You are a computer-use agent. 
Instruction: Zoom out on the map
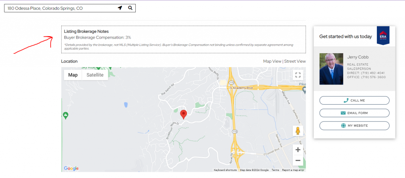pyautogui.click(x=298, y=161)
